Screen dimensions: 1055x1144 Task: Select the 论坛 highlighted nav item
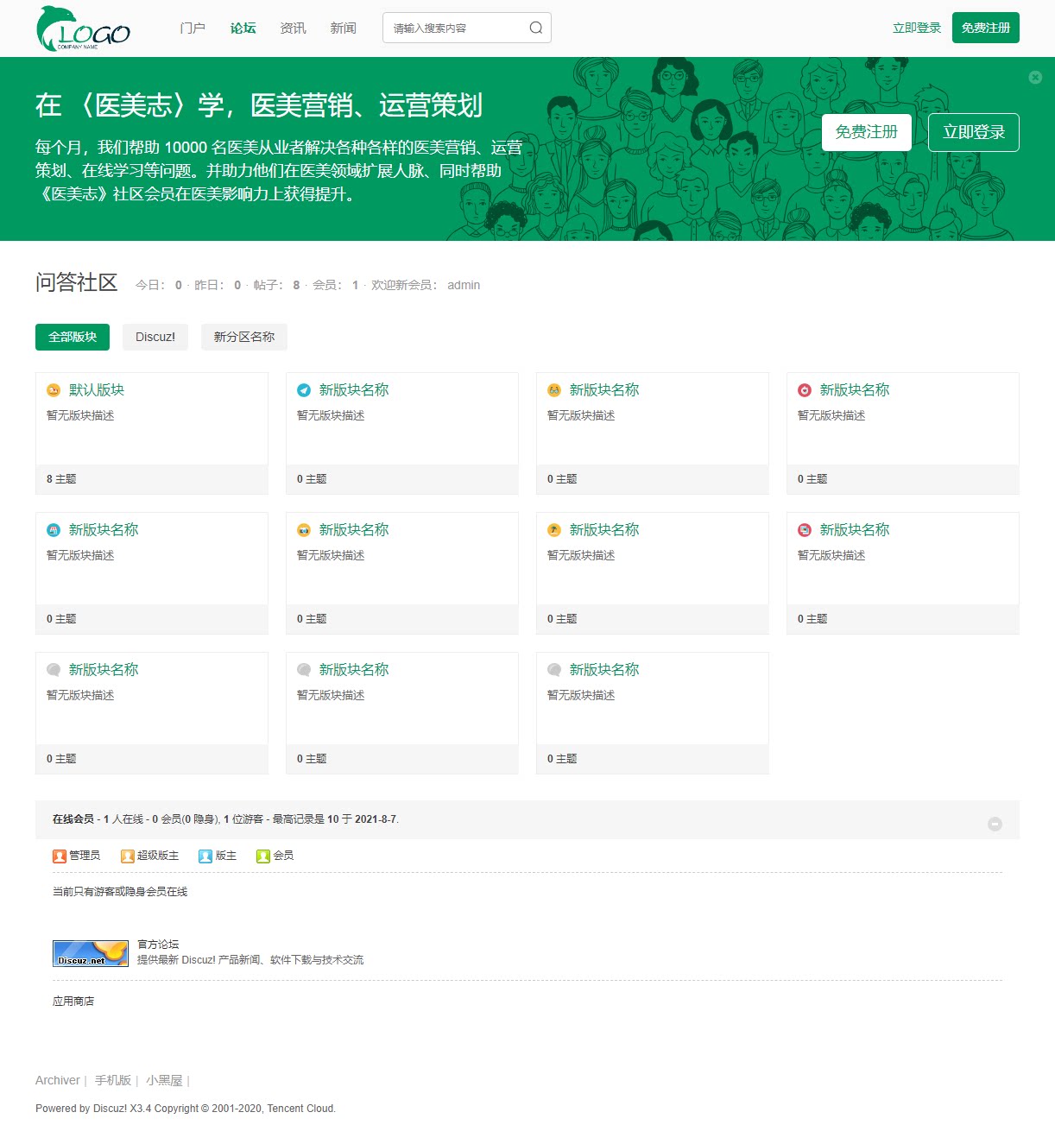[242, 27]
